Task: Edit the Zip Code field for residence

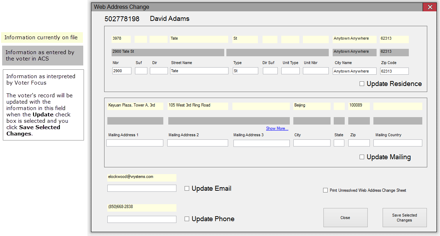Action: [394, 71]
